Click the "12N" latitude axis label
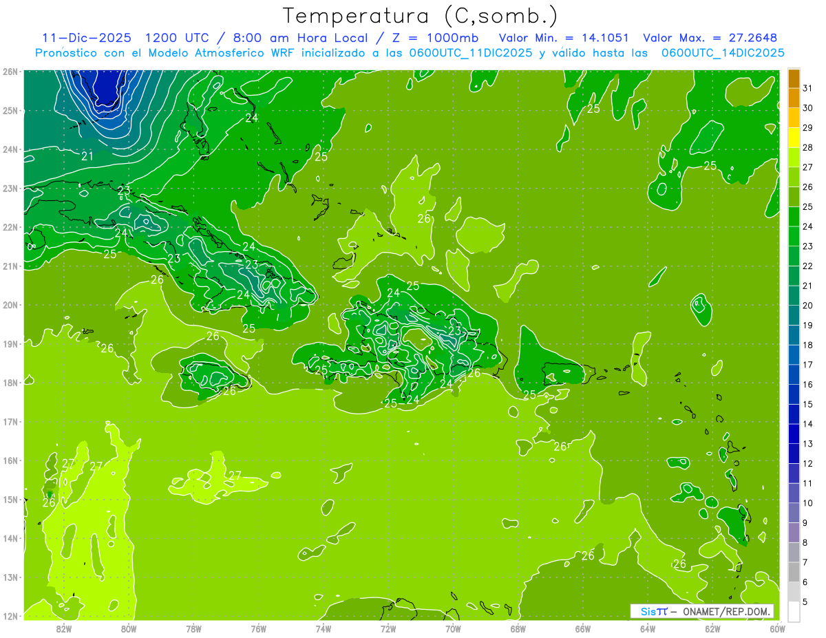Image resolution: width=826 pixels, height=638 pixels. (x=11, y=615)
